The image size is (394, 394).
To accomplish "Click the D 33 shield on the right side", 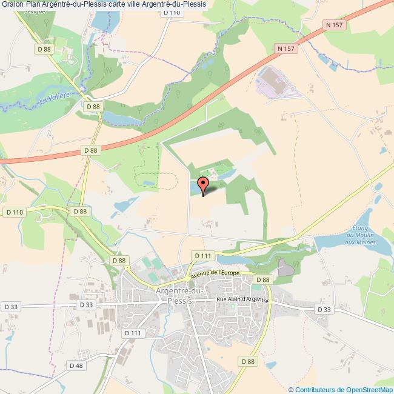I will (x=324, y=309).
